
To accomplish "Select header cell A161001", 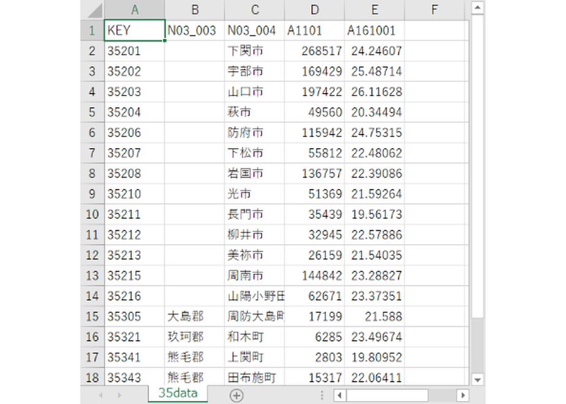I will click(x=374, y=31).
